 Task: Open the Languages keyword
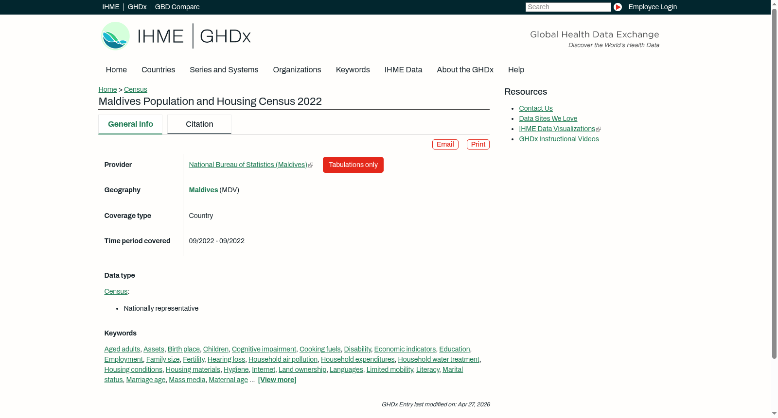[346, 370]
